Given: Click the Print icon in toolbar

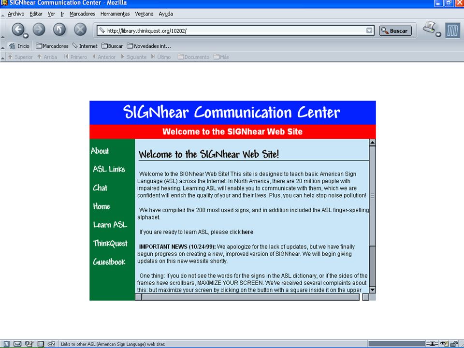Looking at the screenshot, I should 429,28.
